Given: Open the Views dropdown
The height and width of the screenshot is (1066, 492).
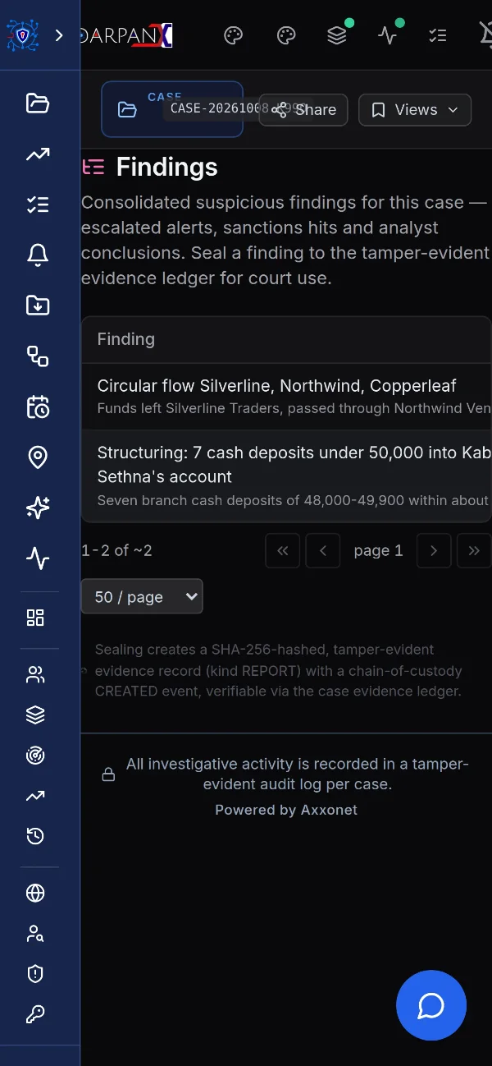Looking at the screenshot, I should coord(415,110).
